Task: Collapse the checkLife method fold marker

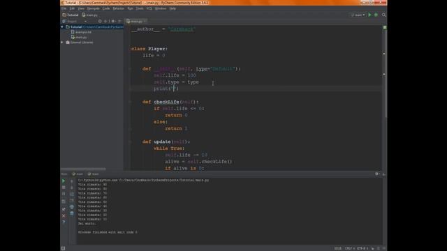Action: pos(130,102)
